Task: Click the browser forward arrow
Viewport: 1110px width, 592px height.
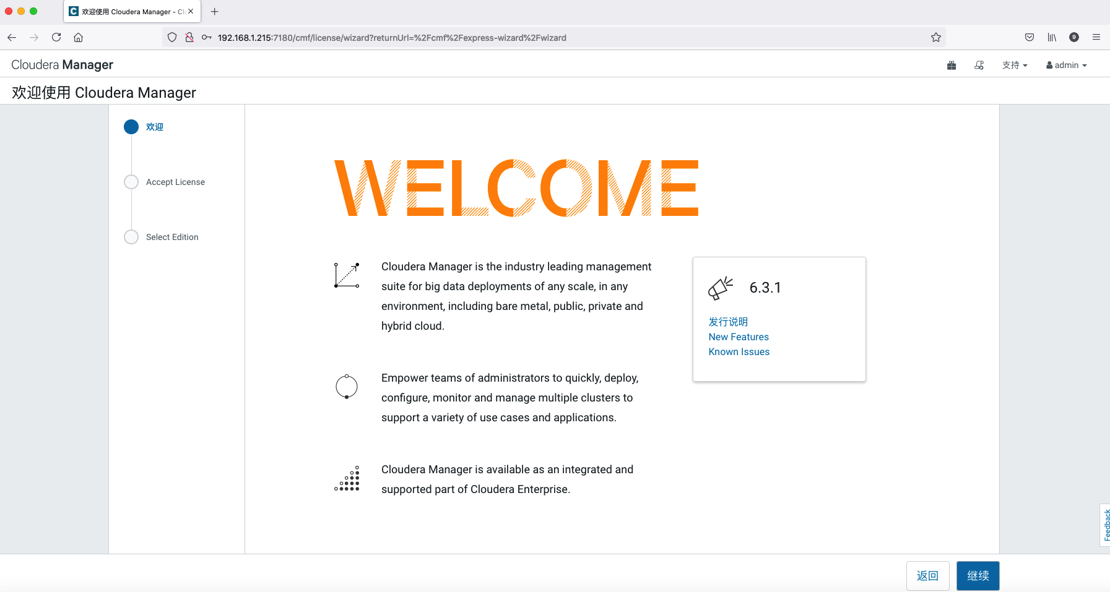Action: coord(34,37)
